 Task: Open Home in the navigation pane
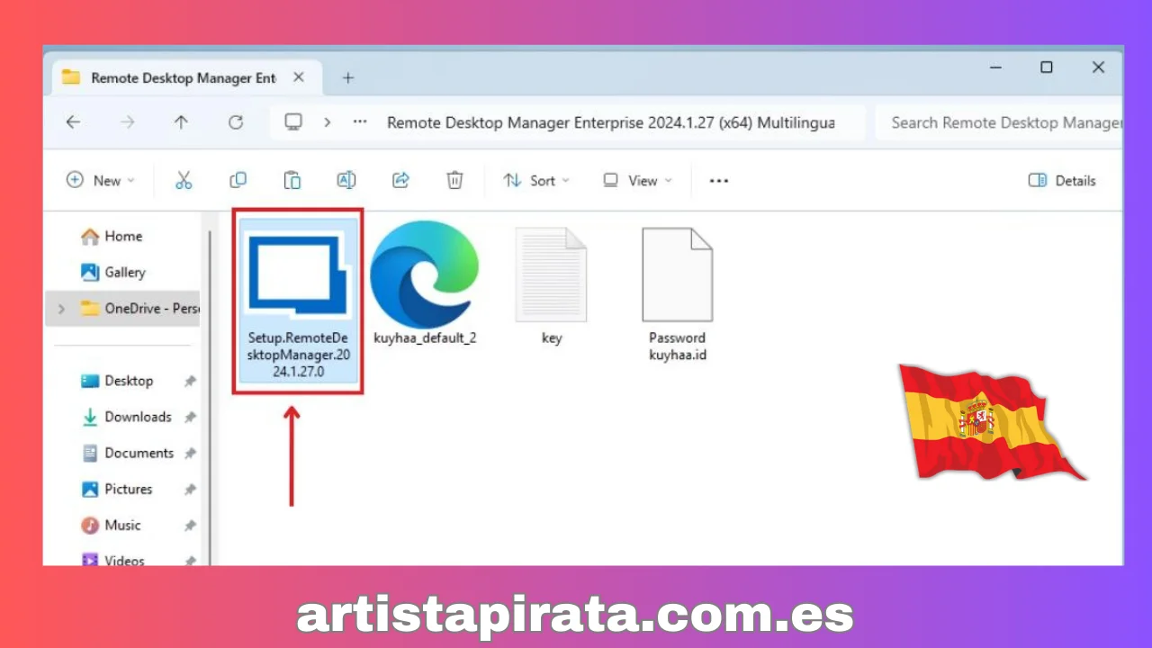[x=112, y=236]
